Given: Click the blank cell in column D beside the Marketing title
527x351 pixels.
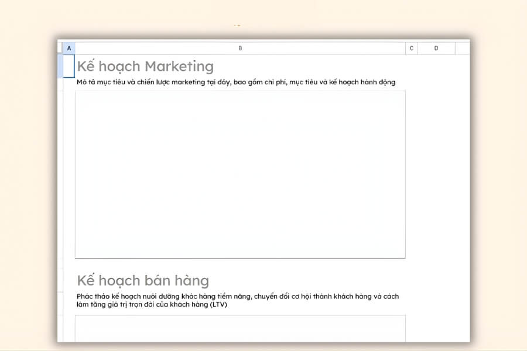Looking at the screenshot, I should pyautogui.click(x=436, y=66).
